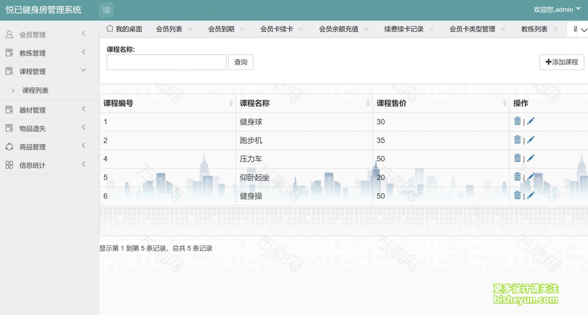588x315 pixels.
Task: Close the 会员列表 tab
Action: pyautogui.click(x=190, y=29)
